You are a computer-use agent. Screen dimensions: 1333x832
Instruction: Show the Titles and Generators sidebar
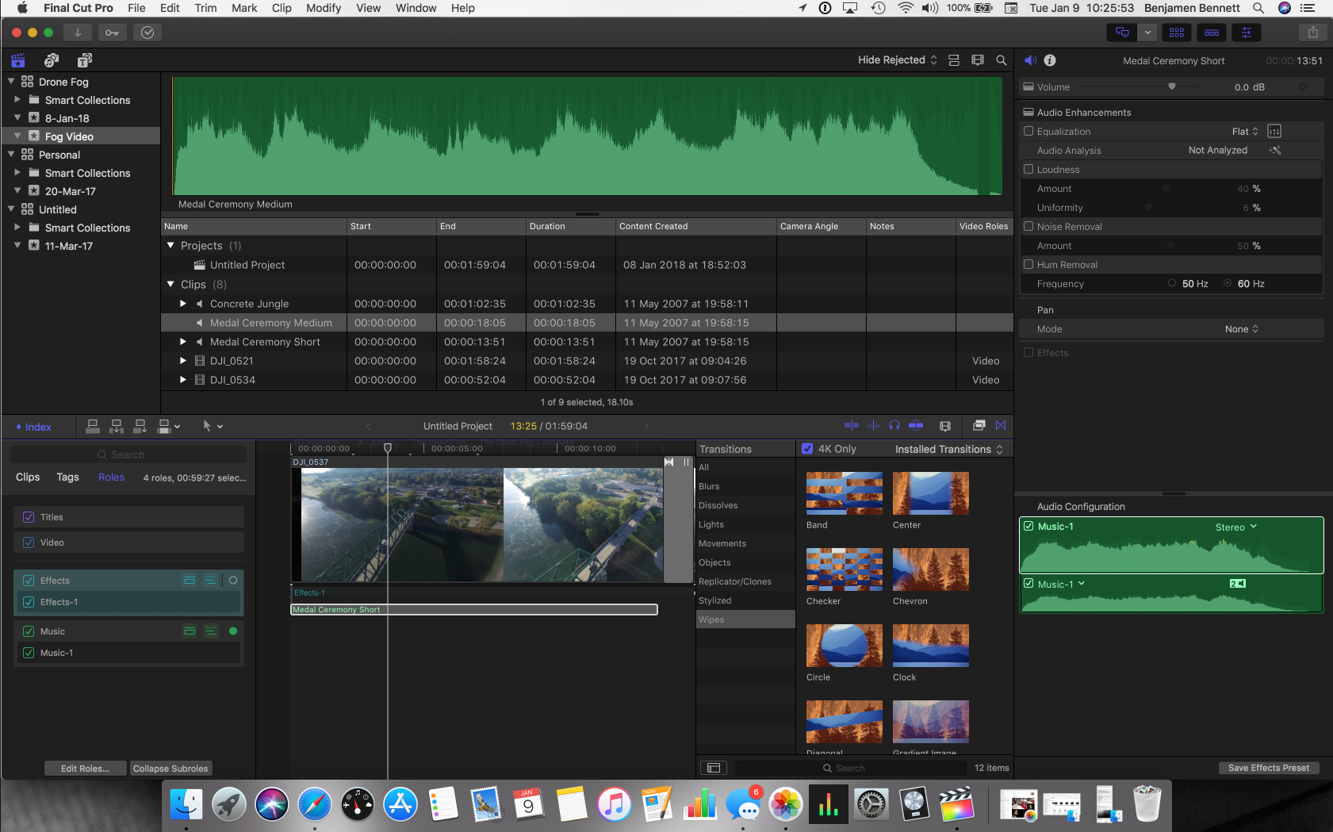85,60
